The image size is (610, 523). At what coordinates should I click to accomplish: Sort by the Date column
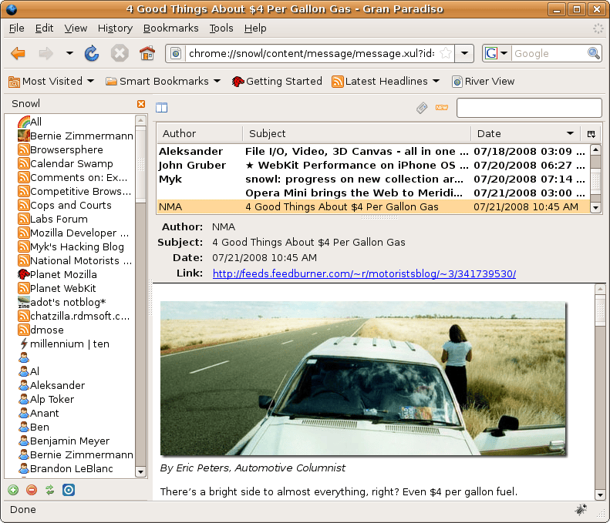pyautogui.click(x=525, y=134)
